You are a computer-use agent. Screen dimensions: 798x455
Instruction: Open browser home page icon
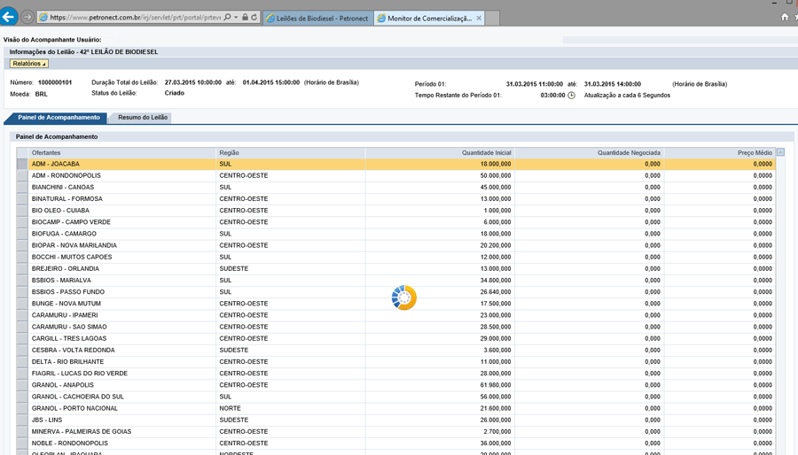click(785, 18)
